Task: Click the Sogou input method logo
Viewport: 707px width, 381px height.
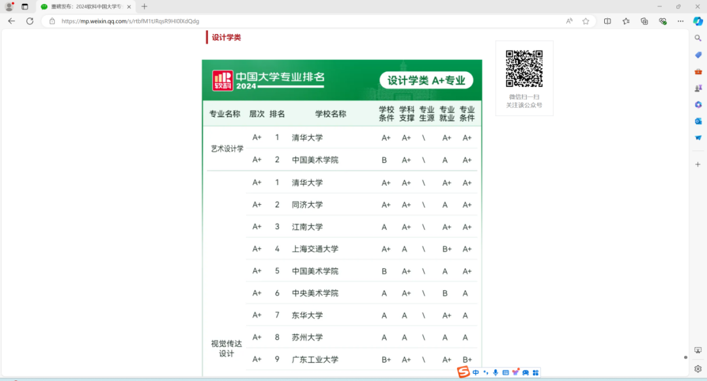Action: tap(463, 372)
